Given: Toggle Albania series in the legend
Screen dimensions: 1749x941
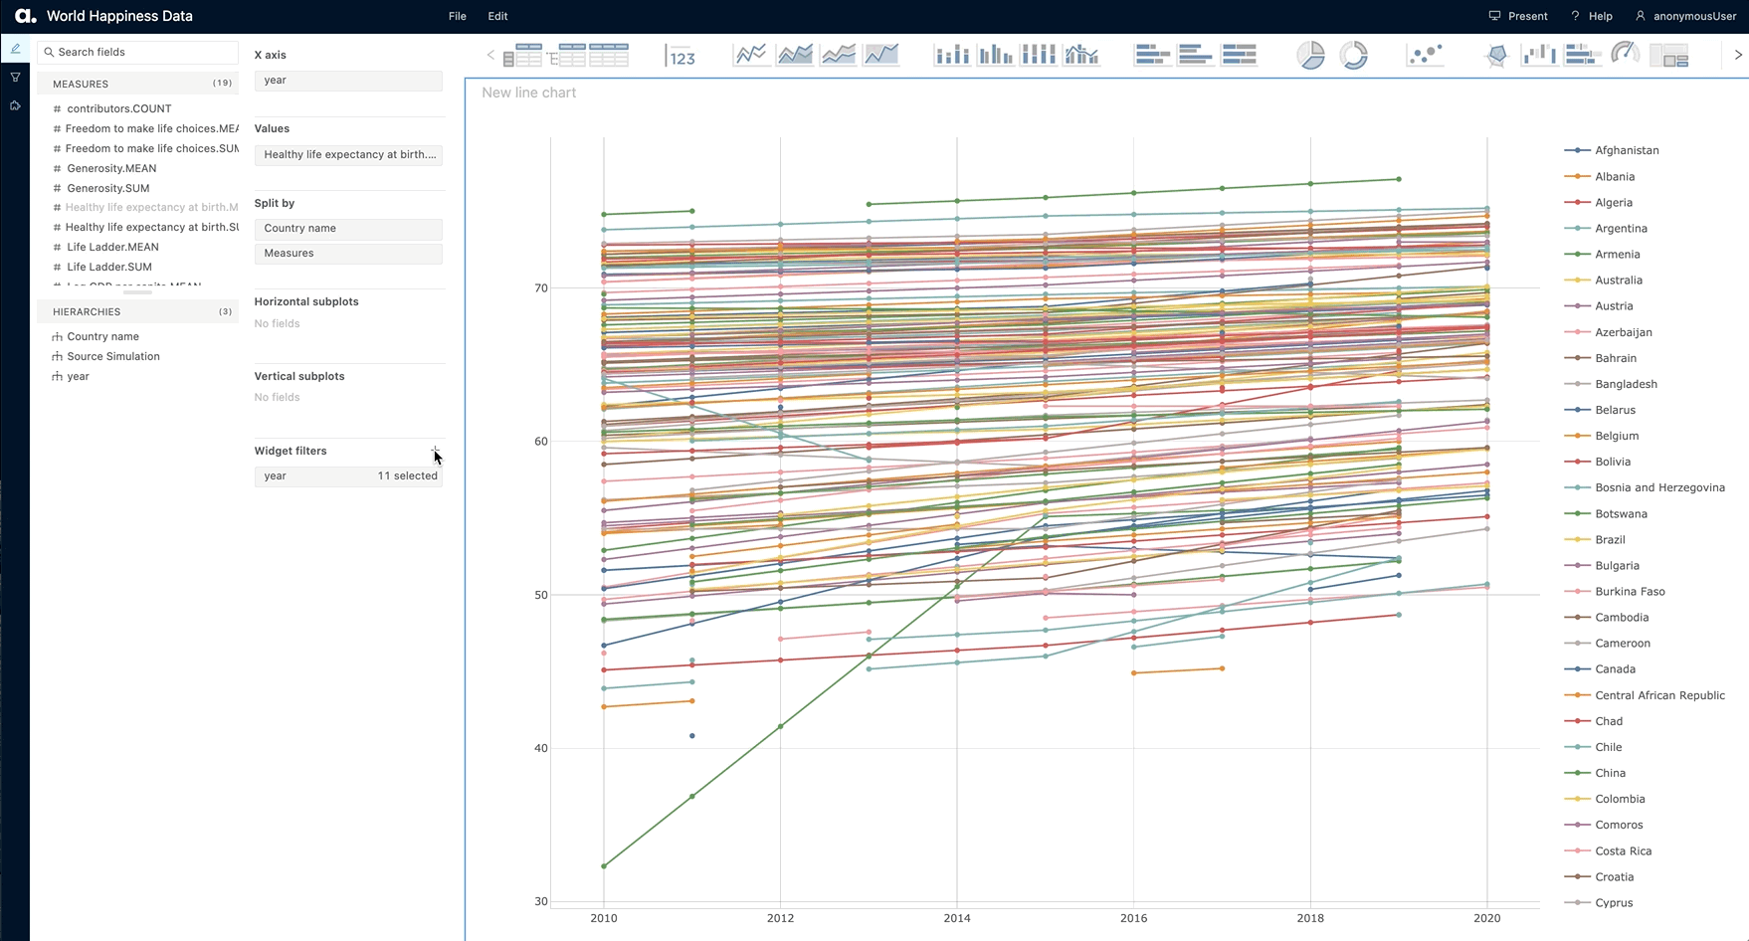Looking at the screenshot, I should coord(1600,176).
